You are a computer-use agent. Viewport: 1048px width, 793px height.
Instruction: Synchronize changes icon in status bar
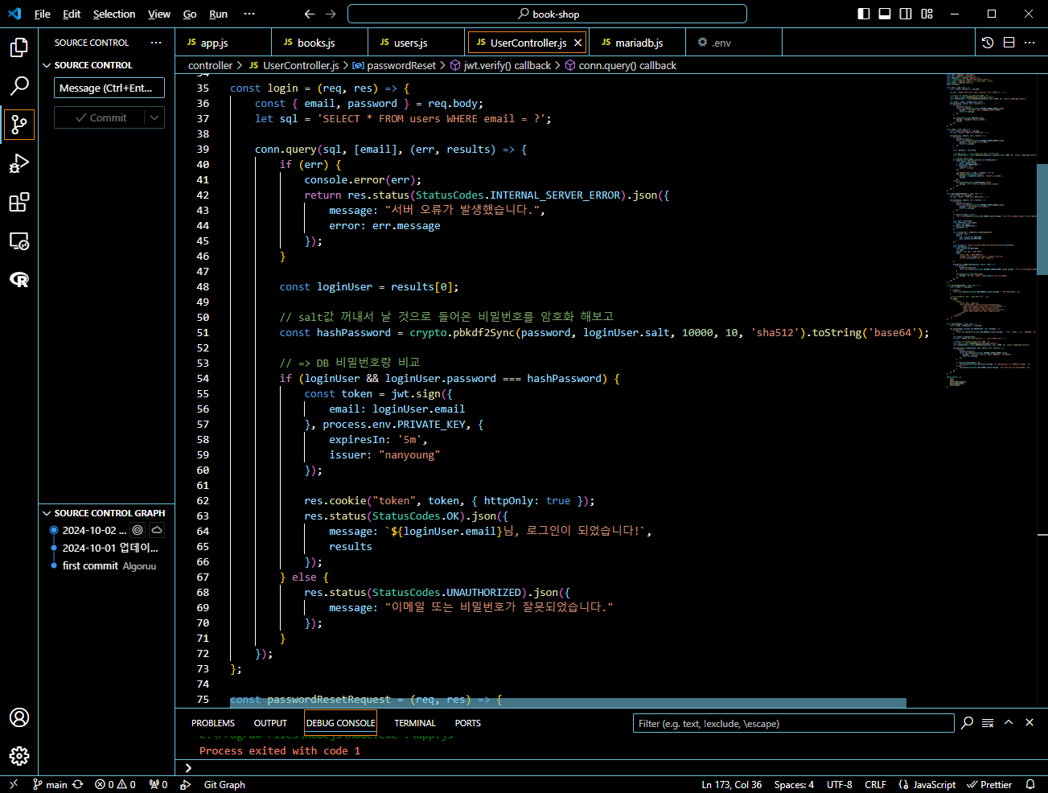77,784
